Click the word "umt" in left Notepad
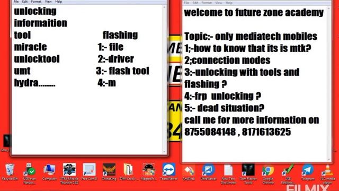The width and height of the screenshot is (339, 191). coord(22,71)
